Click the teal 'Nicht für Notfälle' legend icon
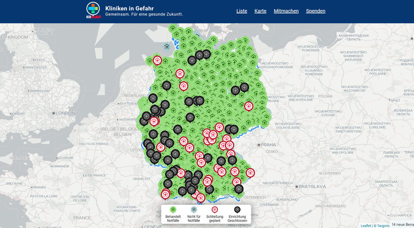Screen dimensions: 414x228 click(194, 209)
